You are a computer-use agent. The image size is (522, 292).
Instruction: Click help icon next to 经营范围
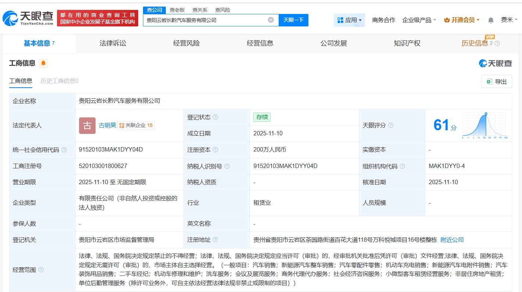[41, 270]
